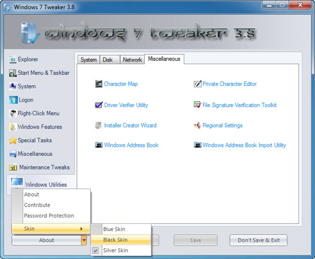Viewport: 315px width, 259px height.
Task: Click the Logon Windows flag icon
Action: (13, 100)
